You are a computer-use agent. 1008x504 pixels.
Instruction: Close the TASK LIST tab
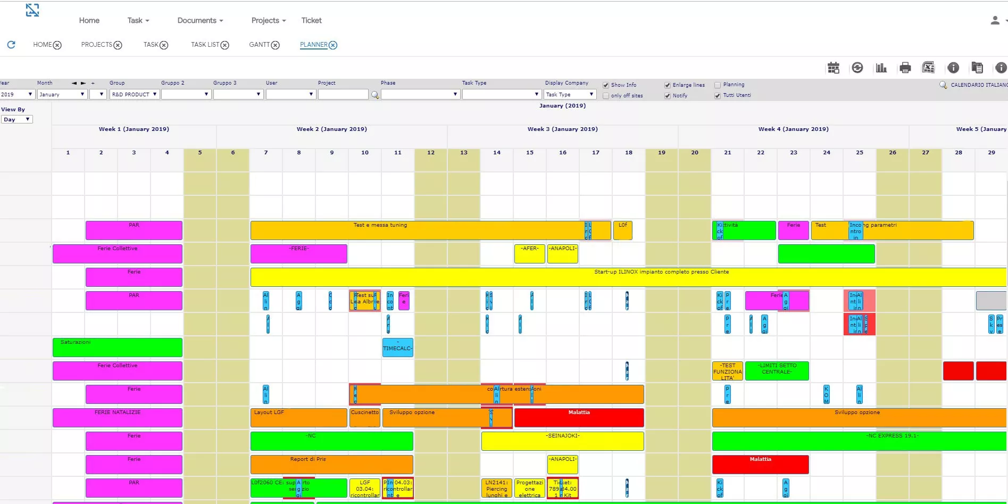click(x=225, y=45)
